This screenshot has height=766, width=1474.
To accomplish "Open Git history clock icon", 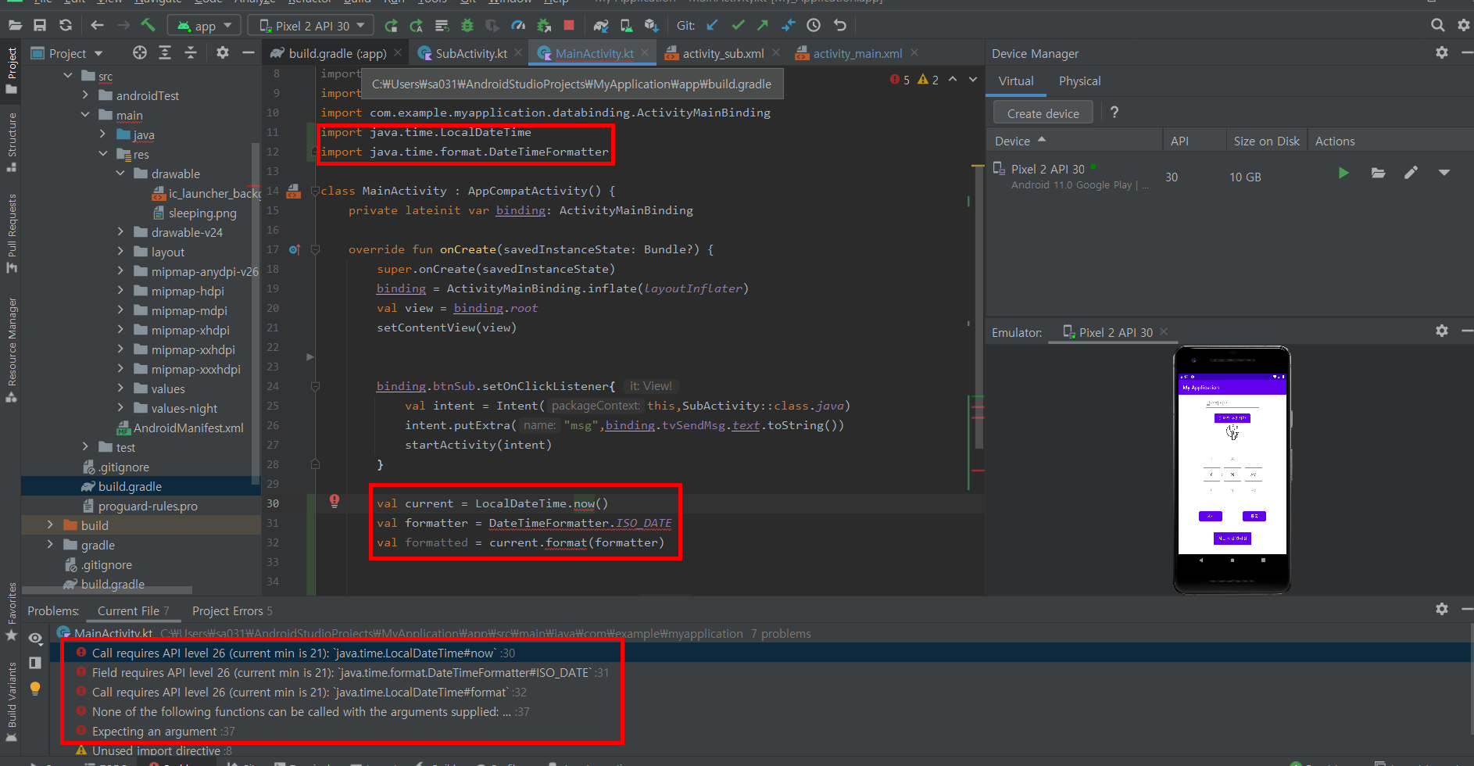I will pyautogui.click(x=814, y=26).
